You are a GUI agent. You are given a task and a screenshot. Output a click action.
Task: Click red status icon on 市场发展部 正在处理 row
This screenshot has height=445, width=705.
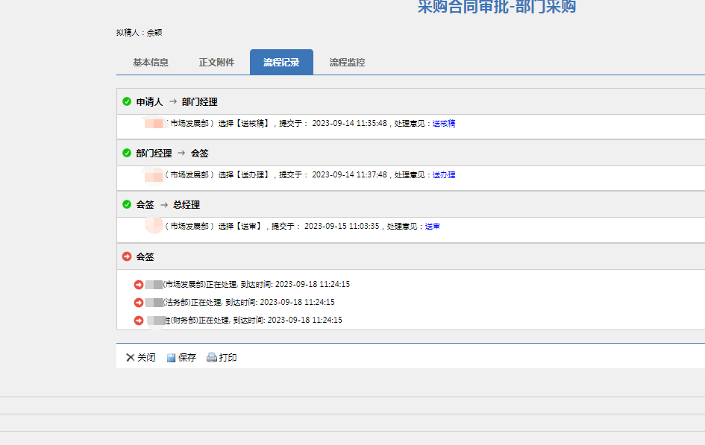click(x=139, y=285)
